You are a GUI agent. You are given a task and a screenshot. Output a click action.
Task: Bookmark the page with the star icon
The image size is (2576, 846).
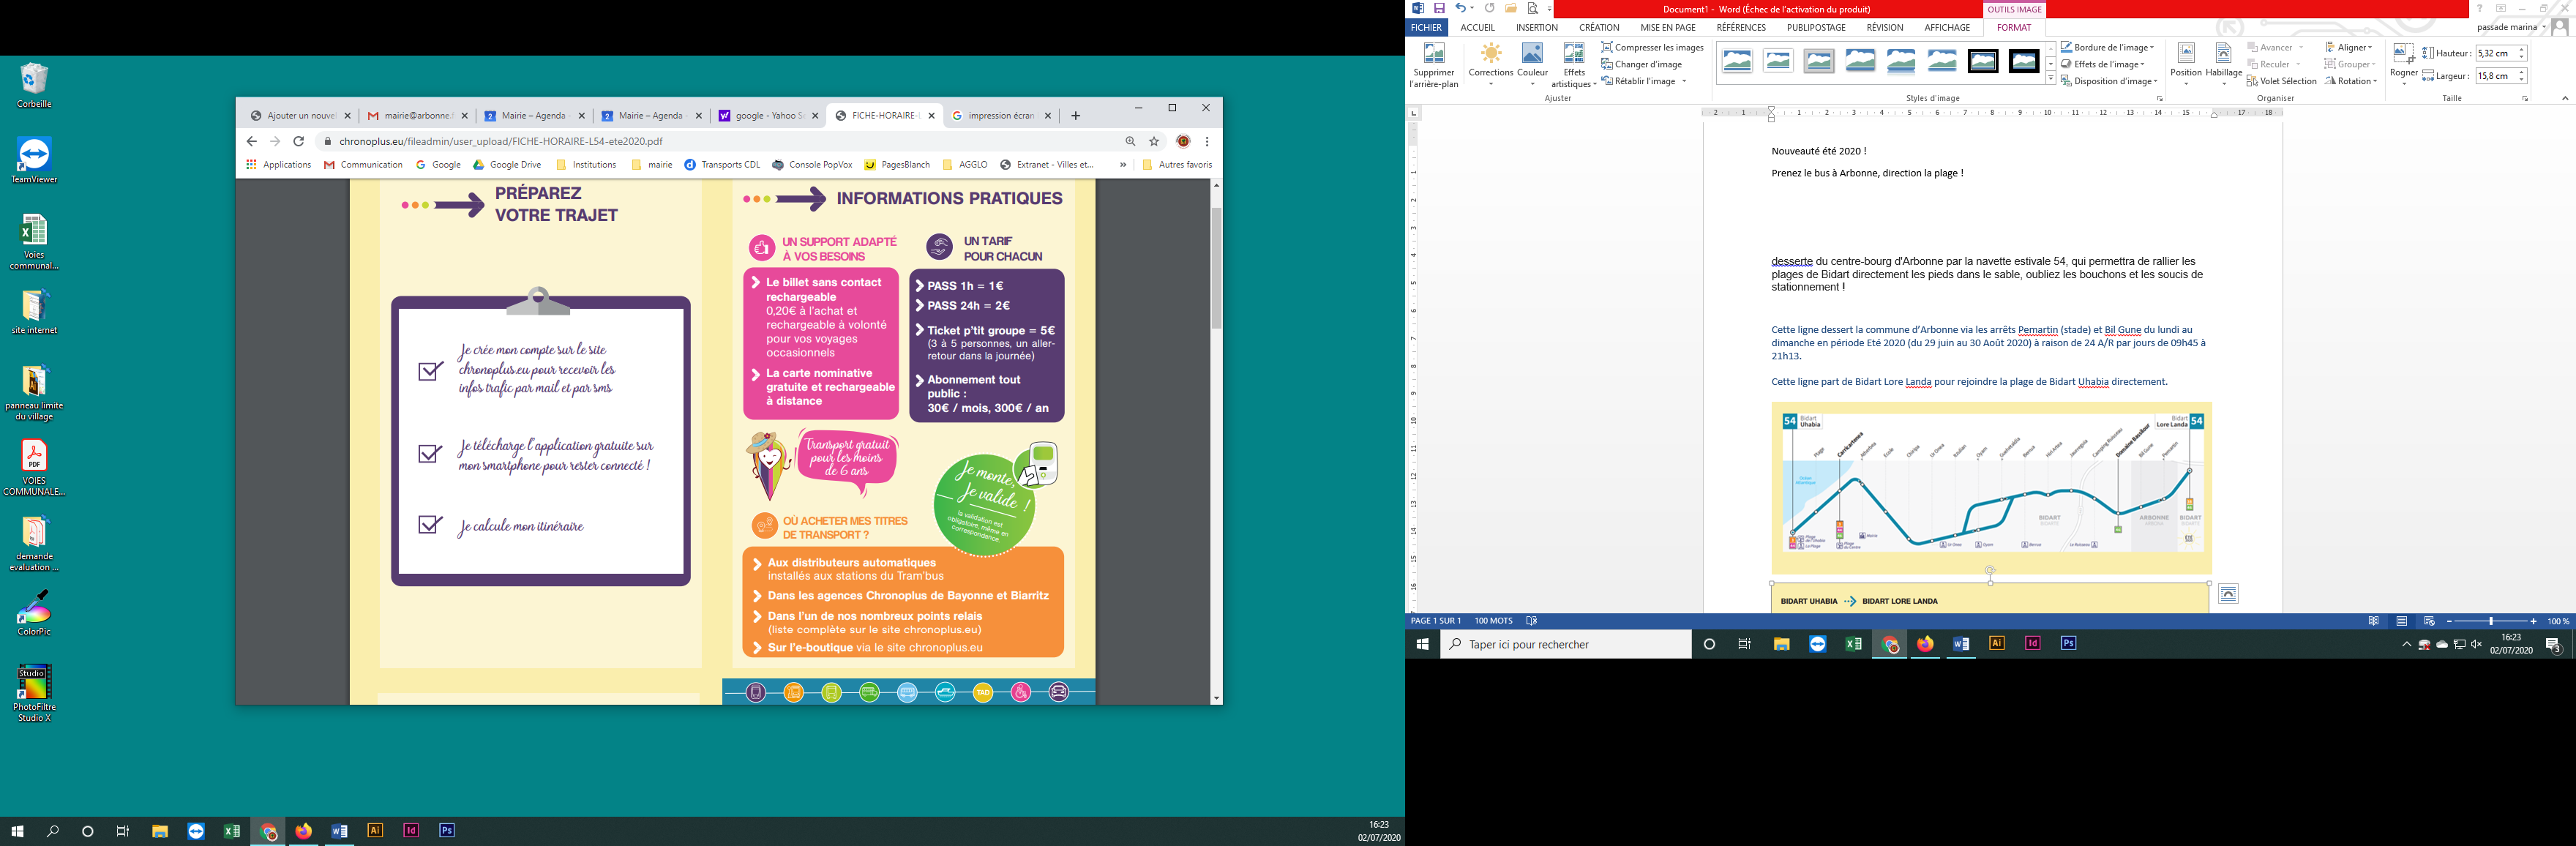(x=1154, y=141)
